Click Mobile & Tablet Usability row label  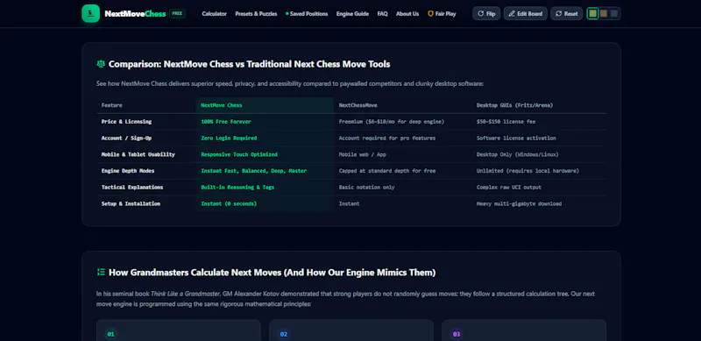[138, 154]
